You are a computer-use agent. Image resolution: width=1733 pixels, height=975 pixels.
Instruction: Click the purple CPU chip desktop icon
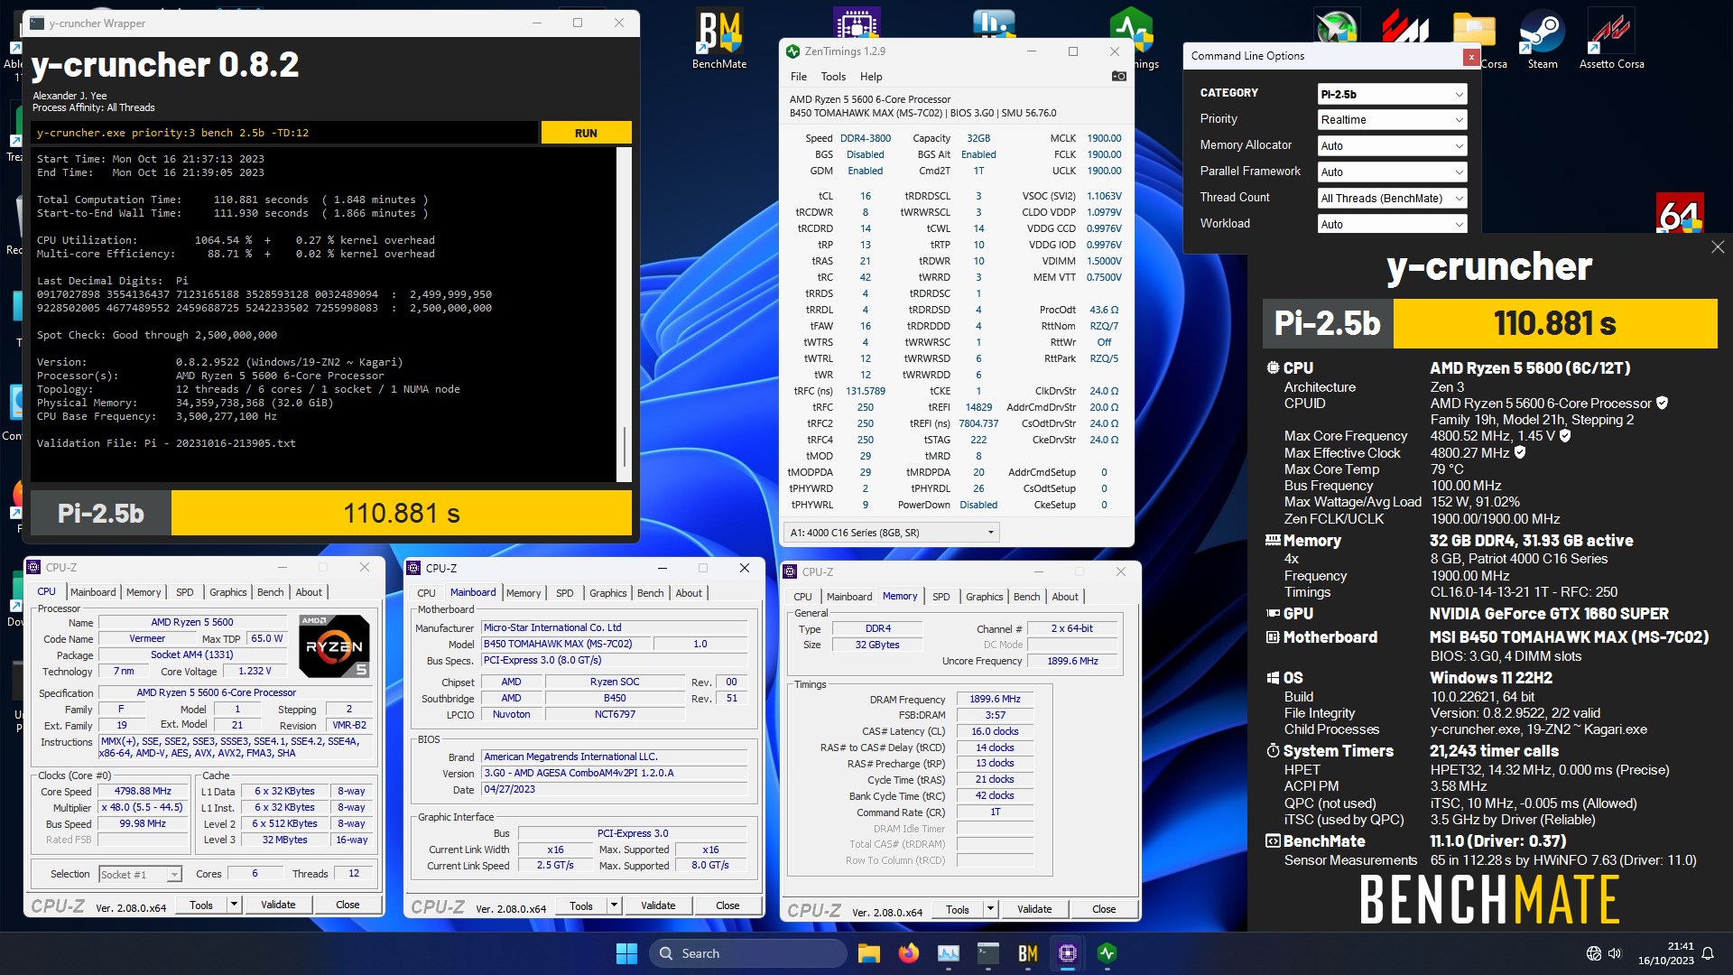pos(857,24)
